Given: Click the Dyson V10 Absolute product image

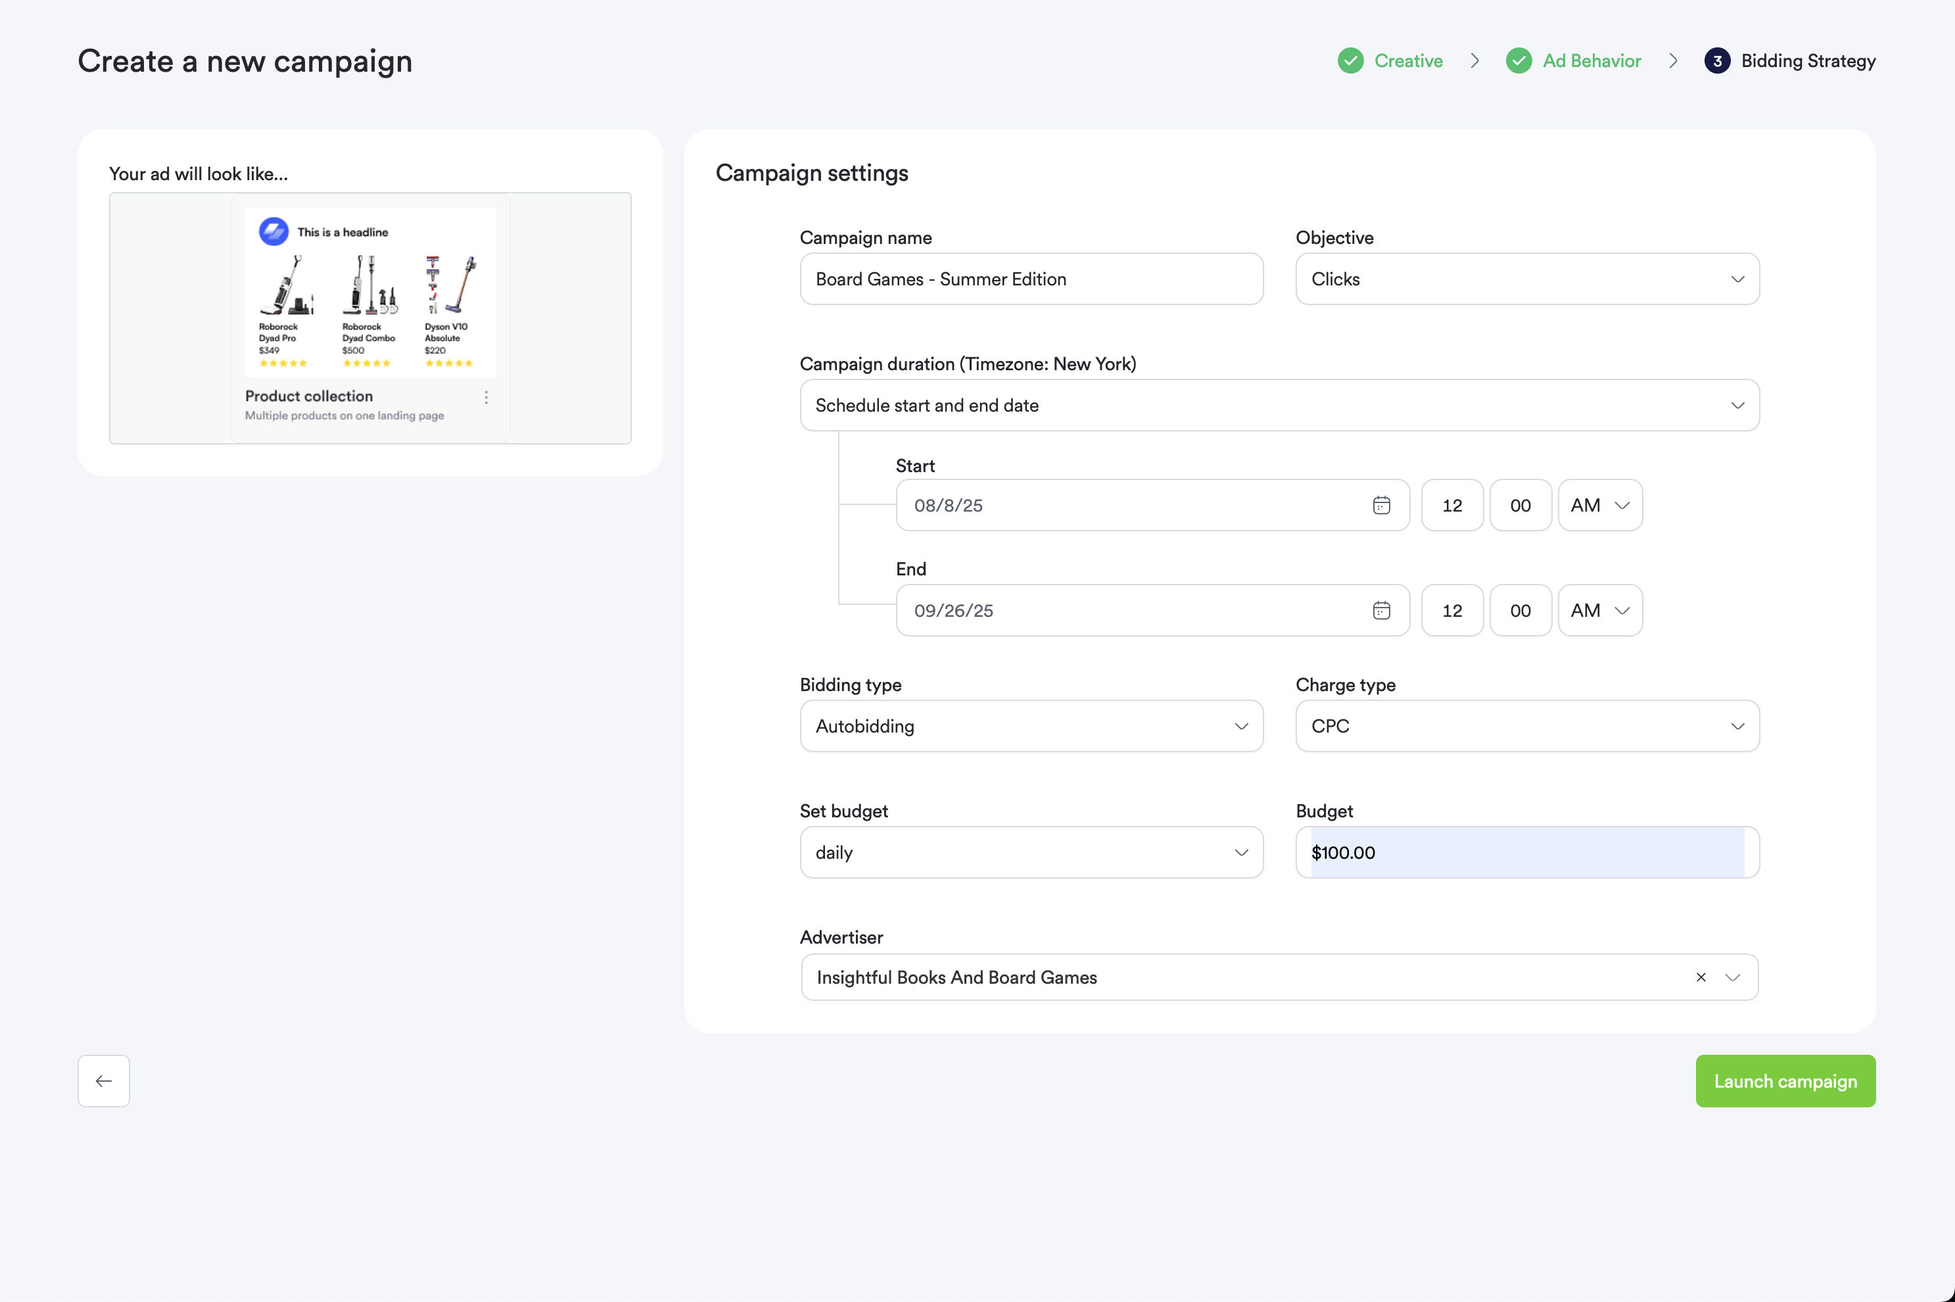Looking at the screenshot, I should click(x=452, y=285).
